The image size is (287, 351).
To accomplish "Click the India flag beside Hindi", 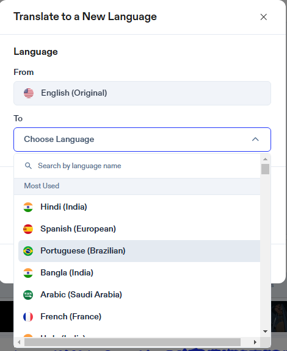I will tap(28, 207).
